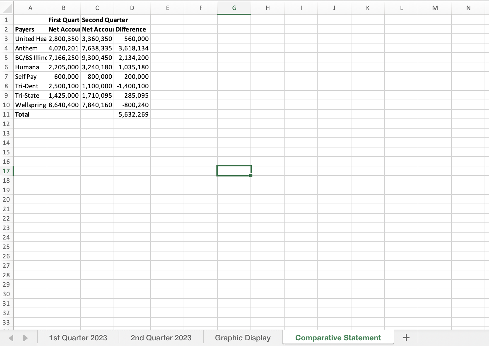Image resolution: width=489 pixels, height=346 pixels.
Task: Select the Comparative Statement tab
Action: [338, 337]
